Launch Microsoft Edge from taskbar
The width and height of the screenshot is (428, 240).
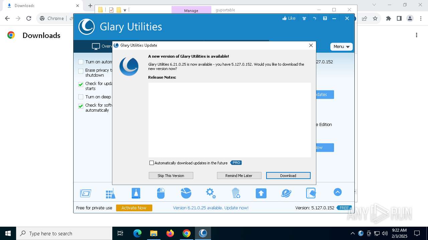137,233
